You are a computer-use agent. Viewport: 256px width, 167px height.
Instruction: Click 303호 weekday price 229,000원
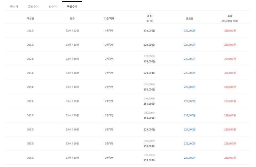pyautogui.click(x=149, y=130)
